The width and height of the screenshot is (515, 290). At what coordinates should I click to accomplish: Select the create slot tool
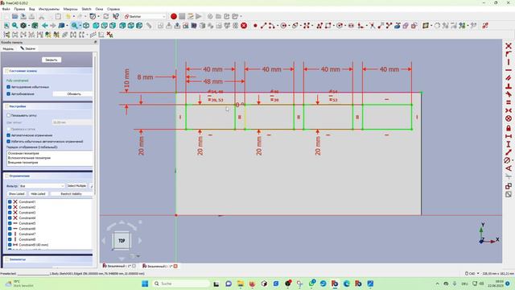[x=351, y=25]
